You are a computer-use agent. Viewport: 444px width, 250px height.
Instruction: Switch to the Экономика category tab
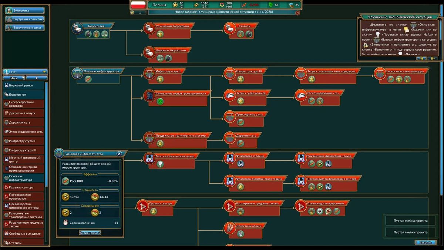(25, 11)
